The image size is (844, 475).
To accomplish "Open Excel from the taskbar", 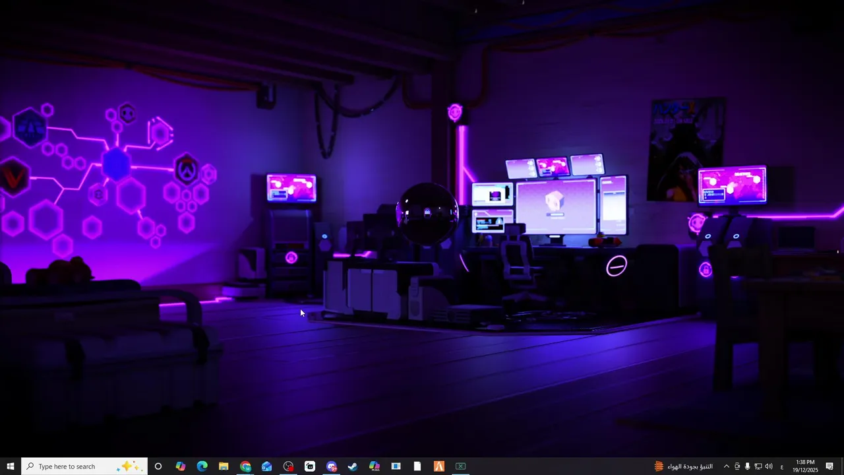I will click(x=460, y=466).
